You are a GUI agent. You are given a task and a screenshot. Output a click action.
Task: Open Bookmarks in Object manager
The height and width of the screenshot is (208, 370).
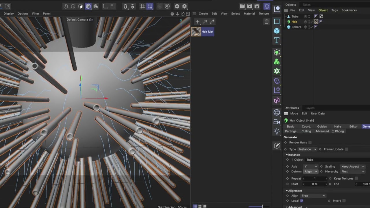point(349,10)
